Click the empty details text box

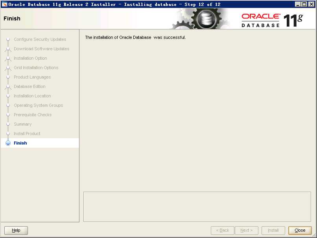(x=197, y=207)
